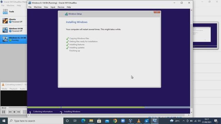Select the Windows 64 Bit virtual machine
221x124 pixels.
click(x=13, y=30)
